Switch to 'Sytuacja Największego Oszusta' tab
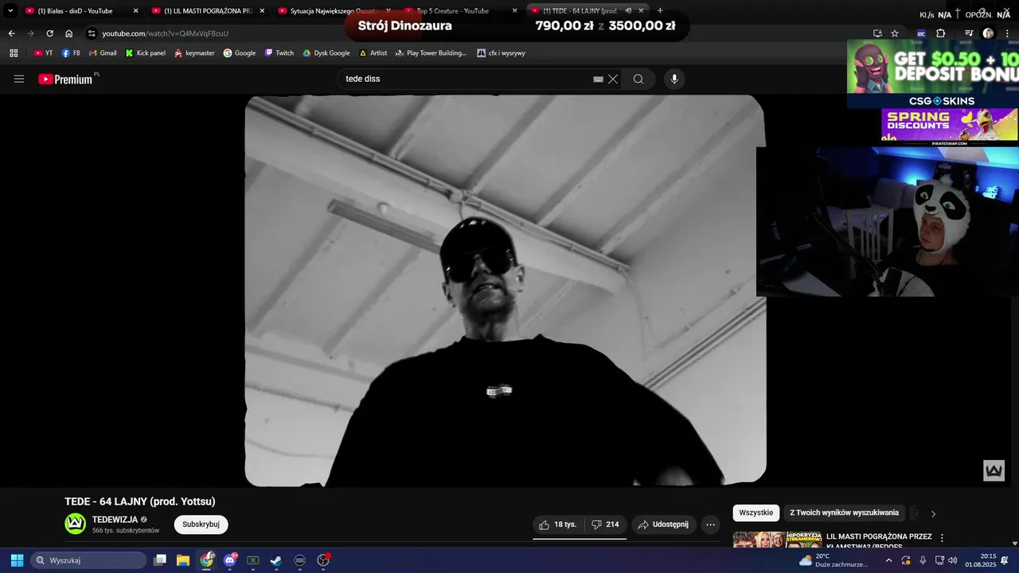Viewport: 1019px width, 573px height. pos(333,11)
